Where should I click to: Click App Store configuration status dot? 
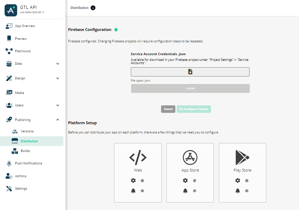click(x=195, y=180)
